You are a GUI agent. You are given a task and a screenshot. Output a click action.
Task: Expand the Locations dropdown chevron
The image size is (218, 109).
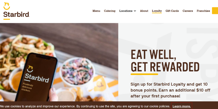135,11
